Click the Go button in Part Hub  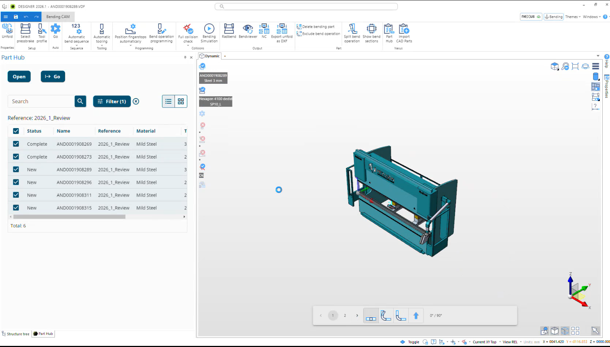(x=53, y=77)
